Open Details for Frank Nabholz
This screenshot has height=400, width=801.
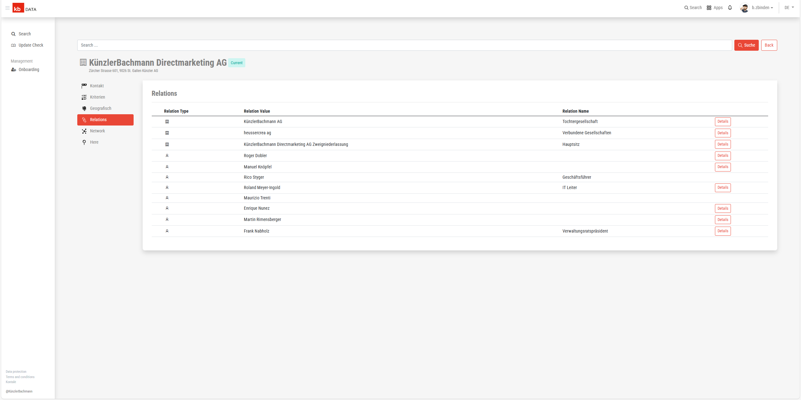pos(723,231)
